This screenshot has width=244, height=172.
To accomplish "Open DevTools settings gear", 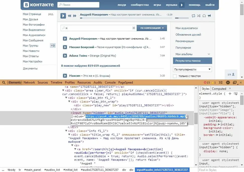I will click(228, 82).
